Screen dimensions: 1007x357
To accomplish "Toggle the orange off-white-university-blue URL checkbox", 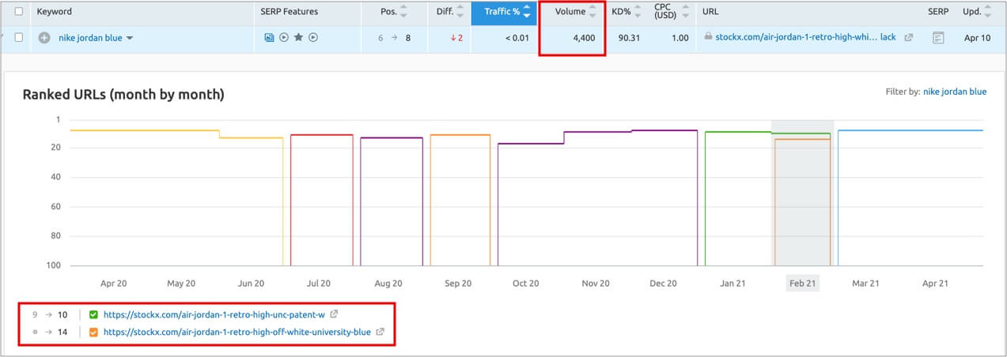I will pos(93,332).
